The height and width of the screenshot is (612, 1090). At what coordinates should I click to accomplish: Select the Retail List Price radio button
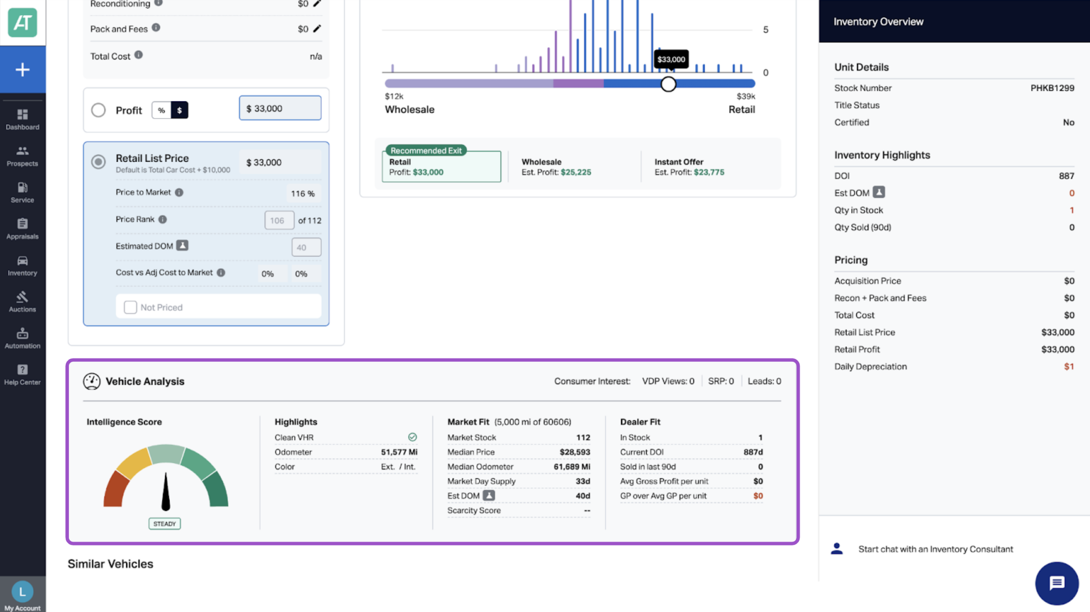98,162
